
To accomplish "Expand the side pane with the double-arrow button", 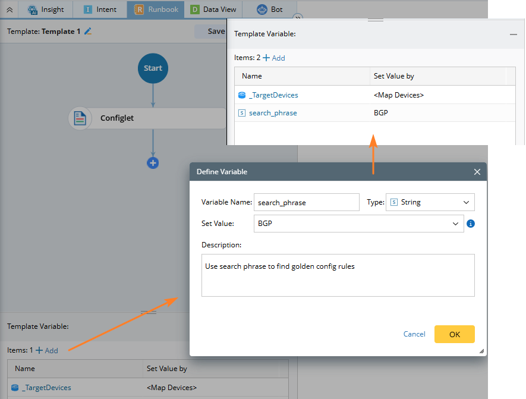I will (x=298, y=17).
